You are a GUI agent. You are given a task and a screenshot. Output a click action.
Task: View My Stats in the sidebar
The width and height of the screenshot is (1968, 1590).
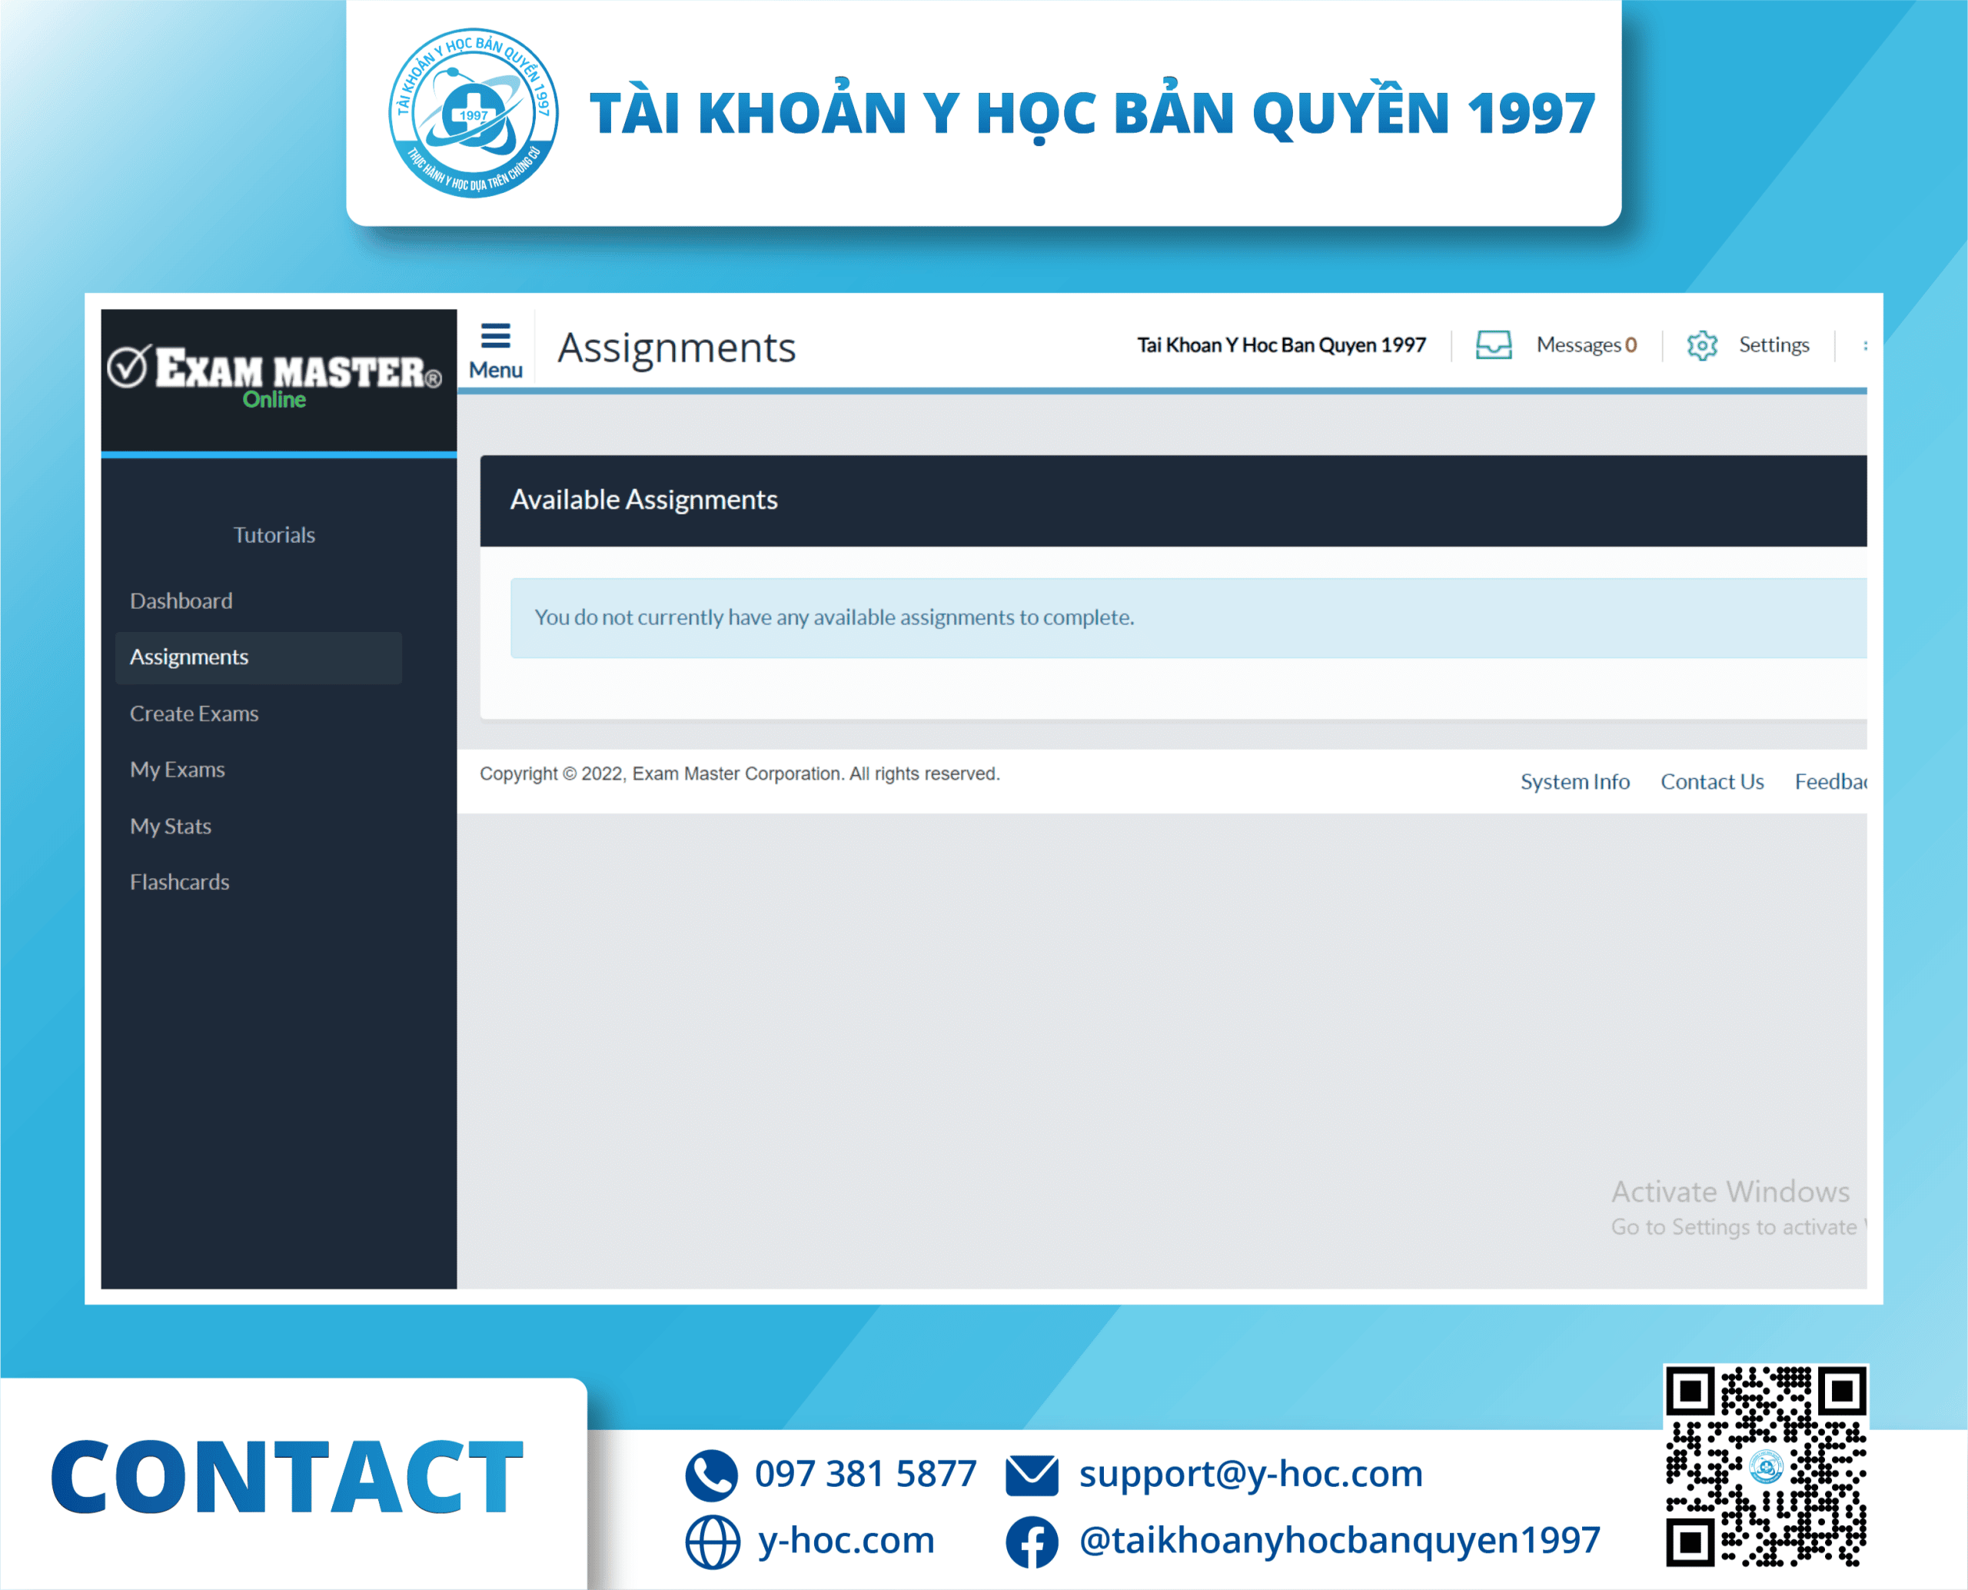[171, 827]
